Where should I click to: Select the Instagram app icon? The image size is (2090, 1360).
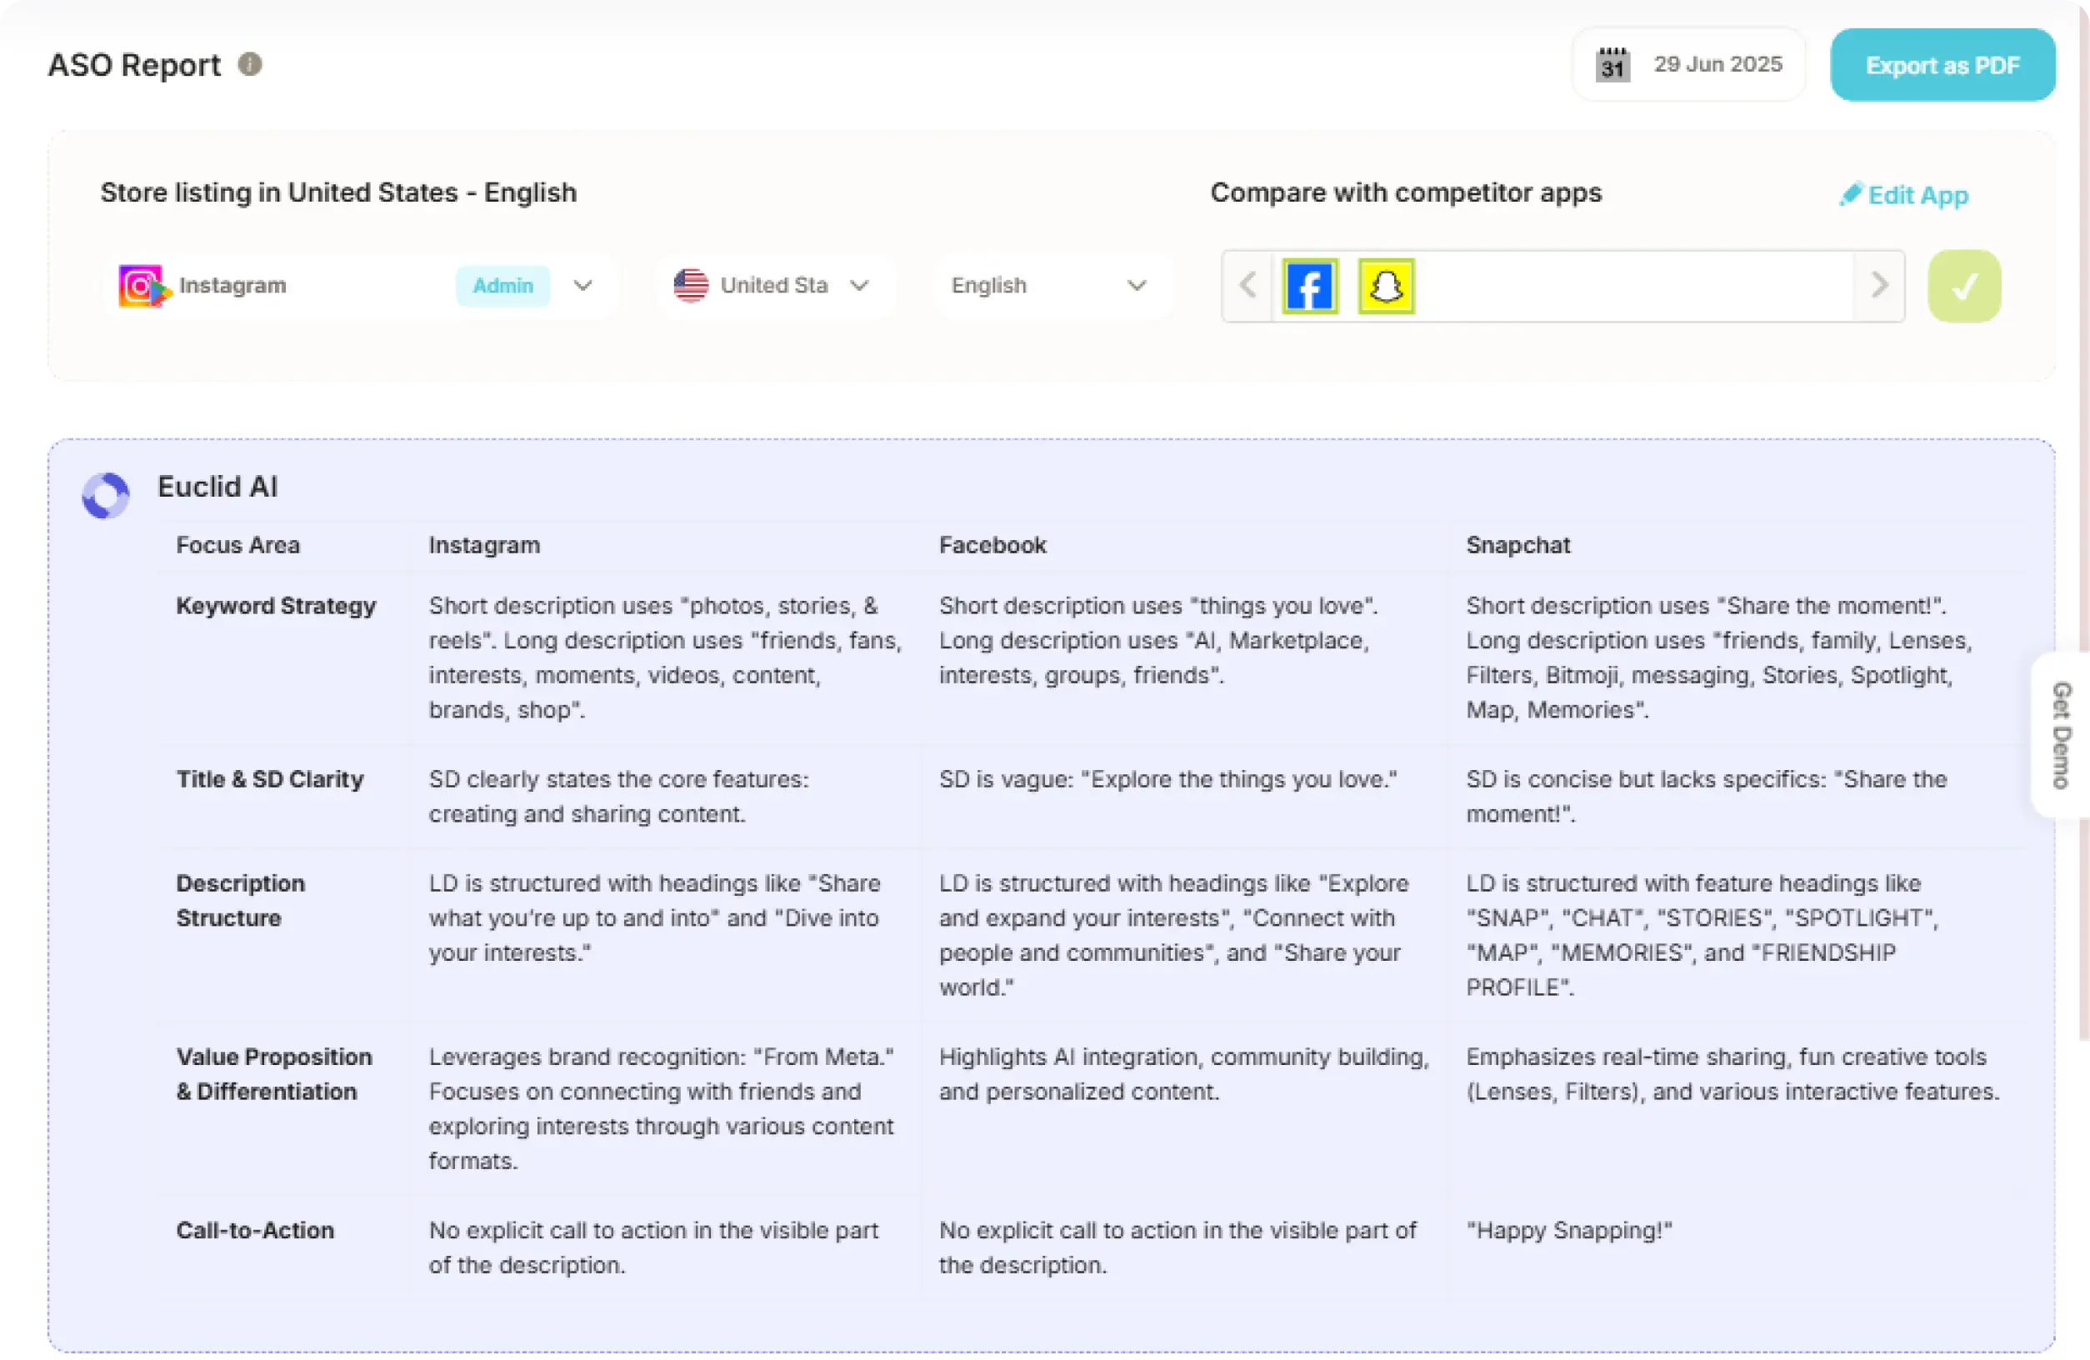[x=142, y=285]
